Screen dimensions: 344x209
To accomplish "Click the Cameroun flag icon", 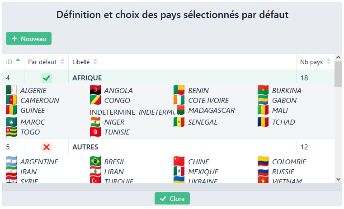I will click(x=11, y=100).
